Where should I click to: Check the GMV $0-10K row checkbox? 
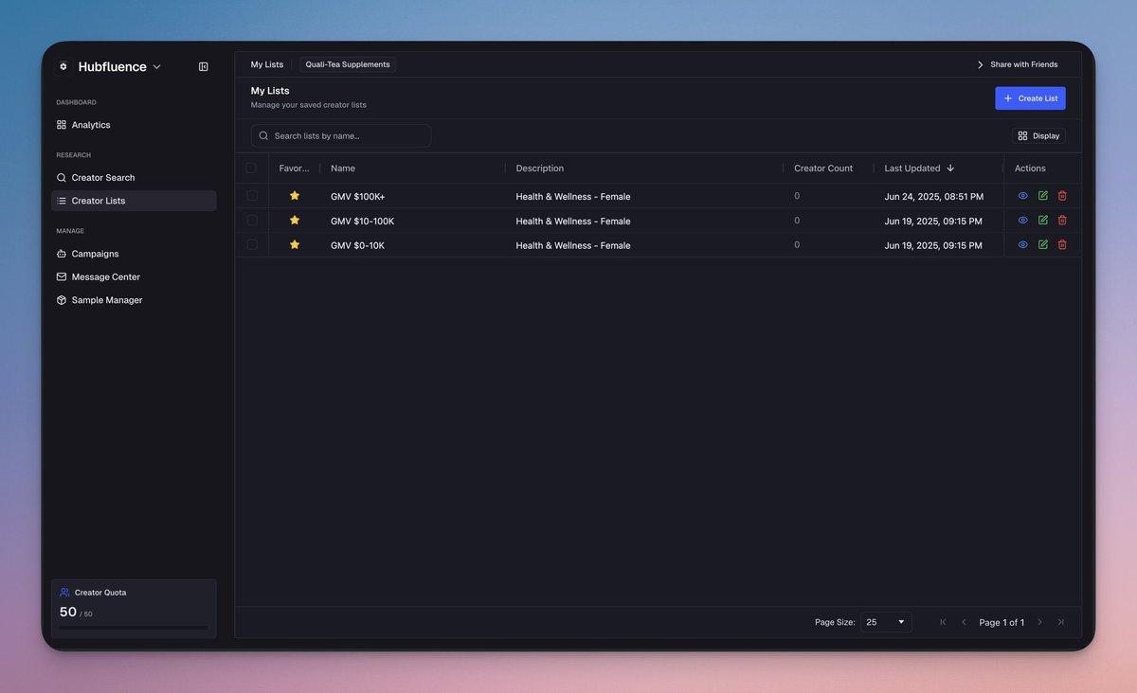pos(252,244)
